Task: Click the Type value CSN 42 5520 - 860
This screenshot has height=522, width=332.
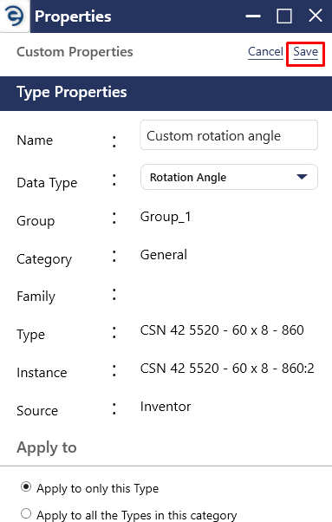Action: (222, 330)
